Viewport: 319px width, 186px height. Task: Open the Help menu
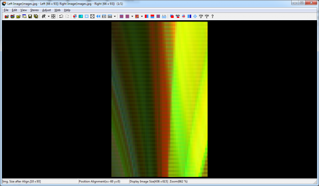click(67, 10)
